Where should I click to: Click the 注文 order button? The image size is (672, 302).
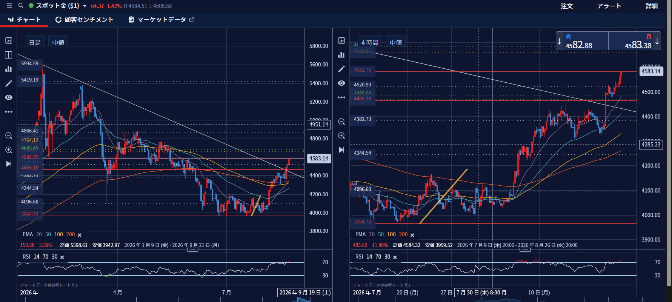[567, 6]
